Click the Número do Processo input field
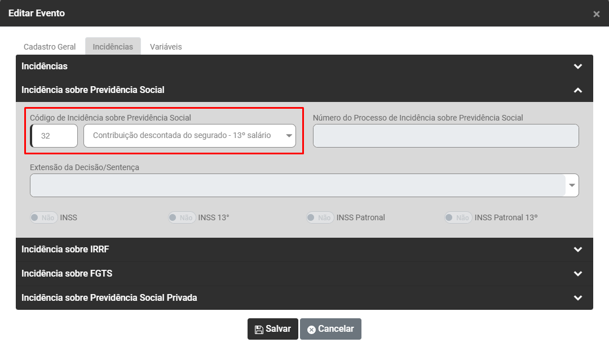The image size is (609, 347). [x=445, y=136]
